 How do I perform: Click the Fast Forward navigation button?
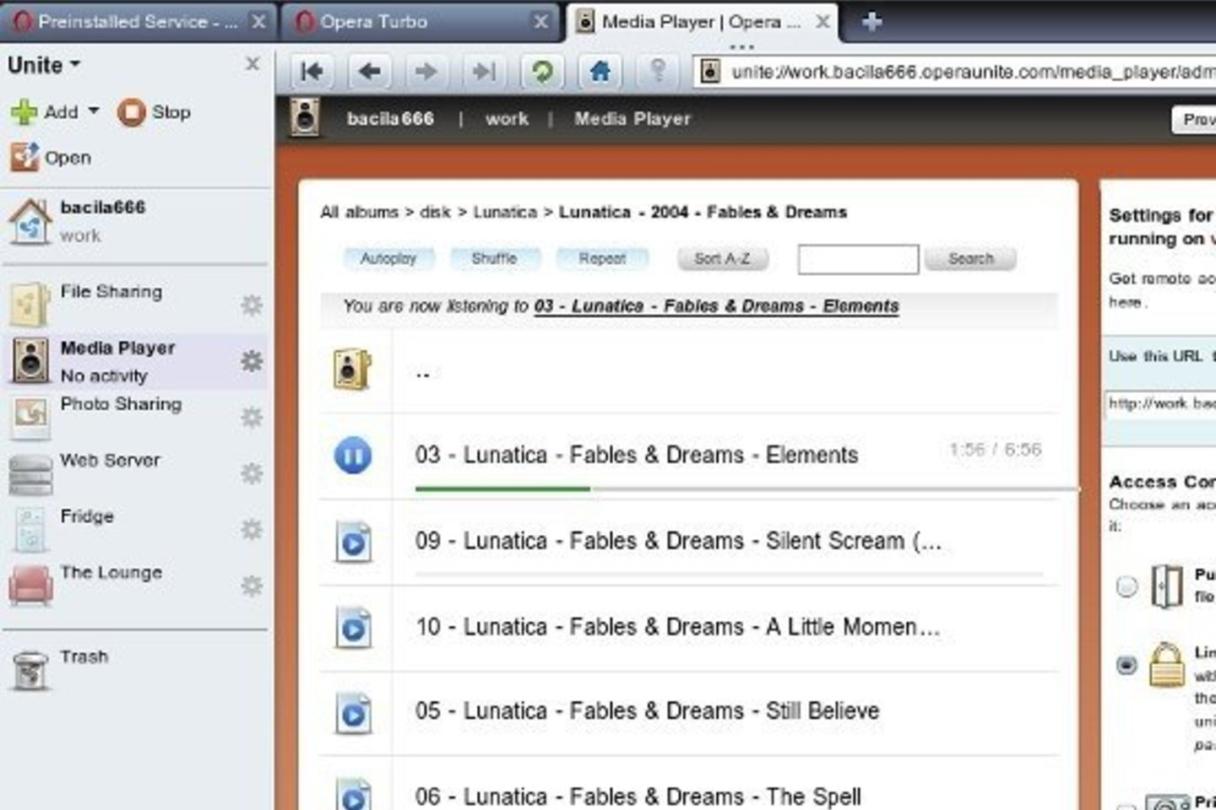484,72
